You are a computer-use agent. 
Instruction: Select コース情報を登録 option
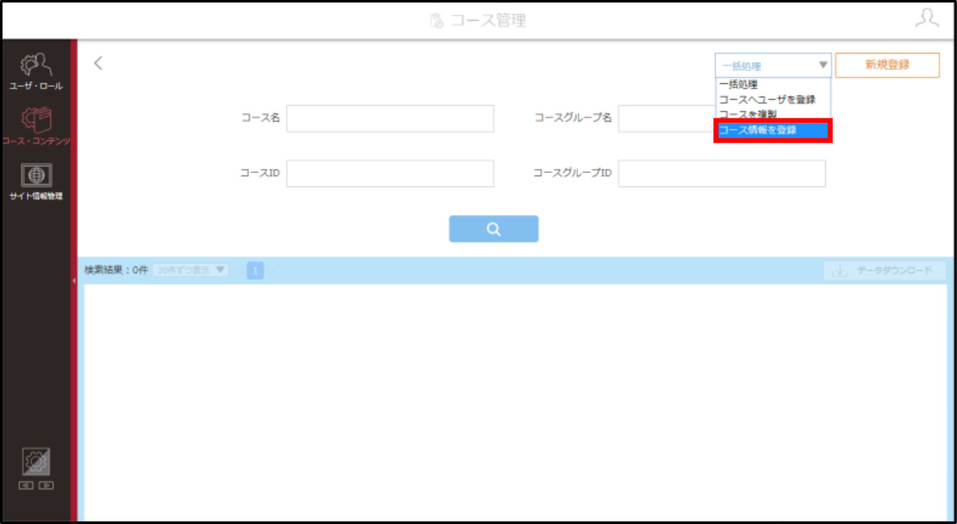pos(773,130)
